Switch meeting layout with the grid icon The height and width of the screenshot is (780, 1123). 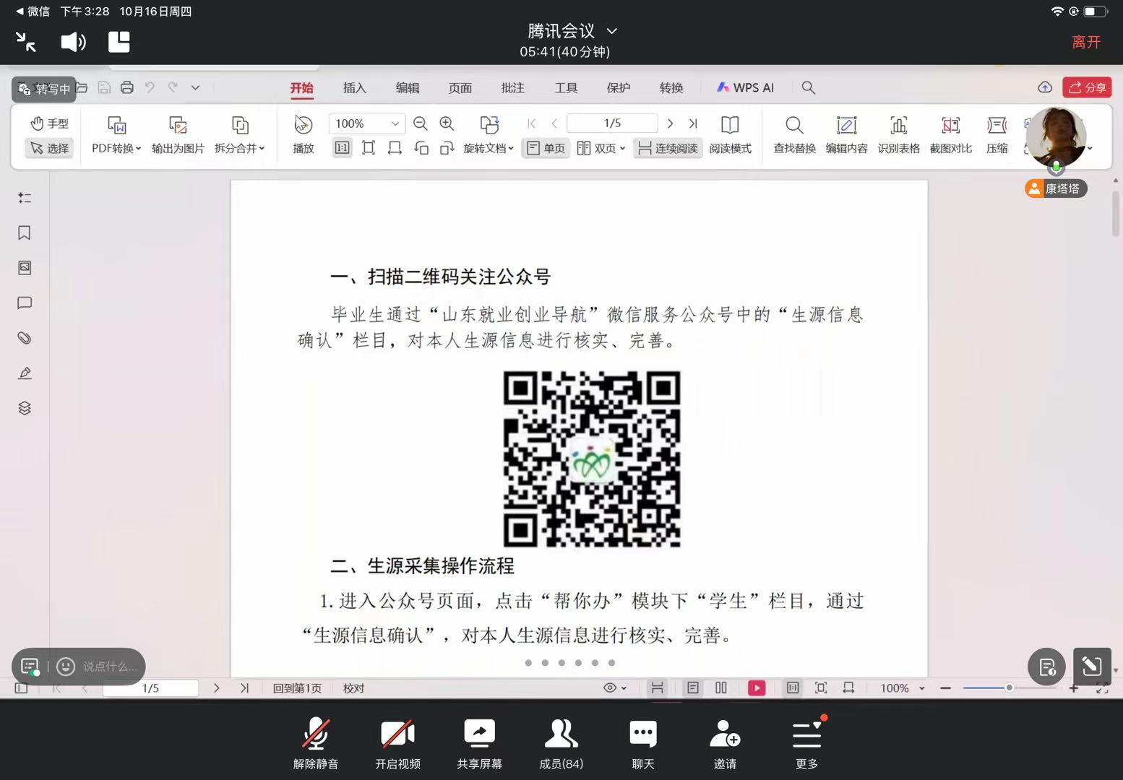click(x=119, y=42)
